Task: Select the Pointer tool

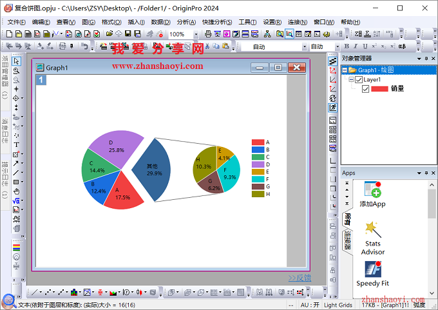Action: coord(16,61)
